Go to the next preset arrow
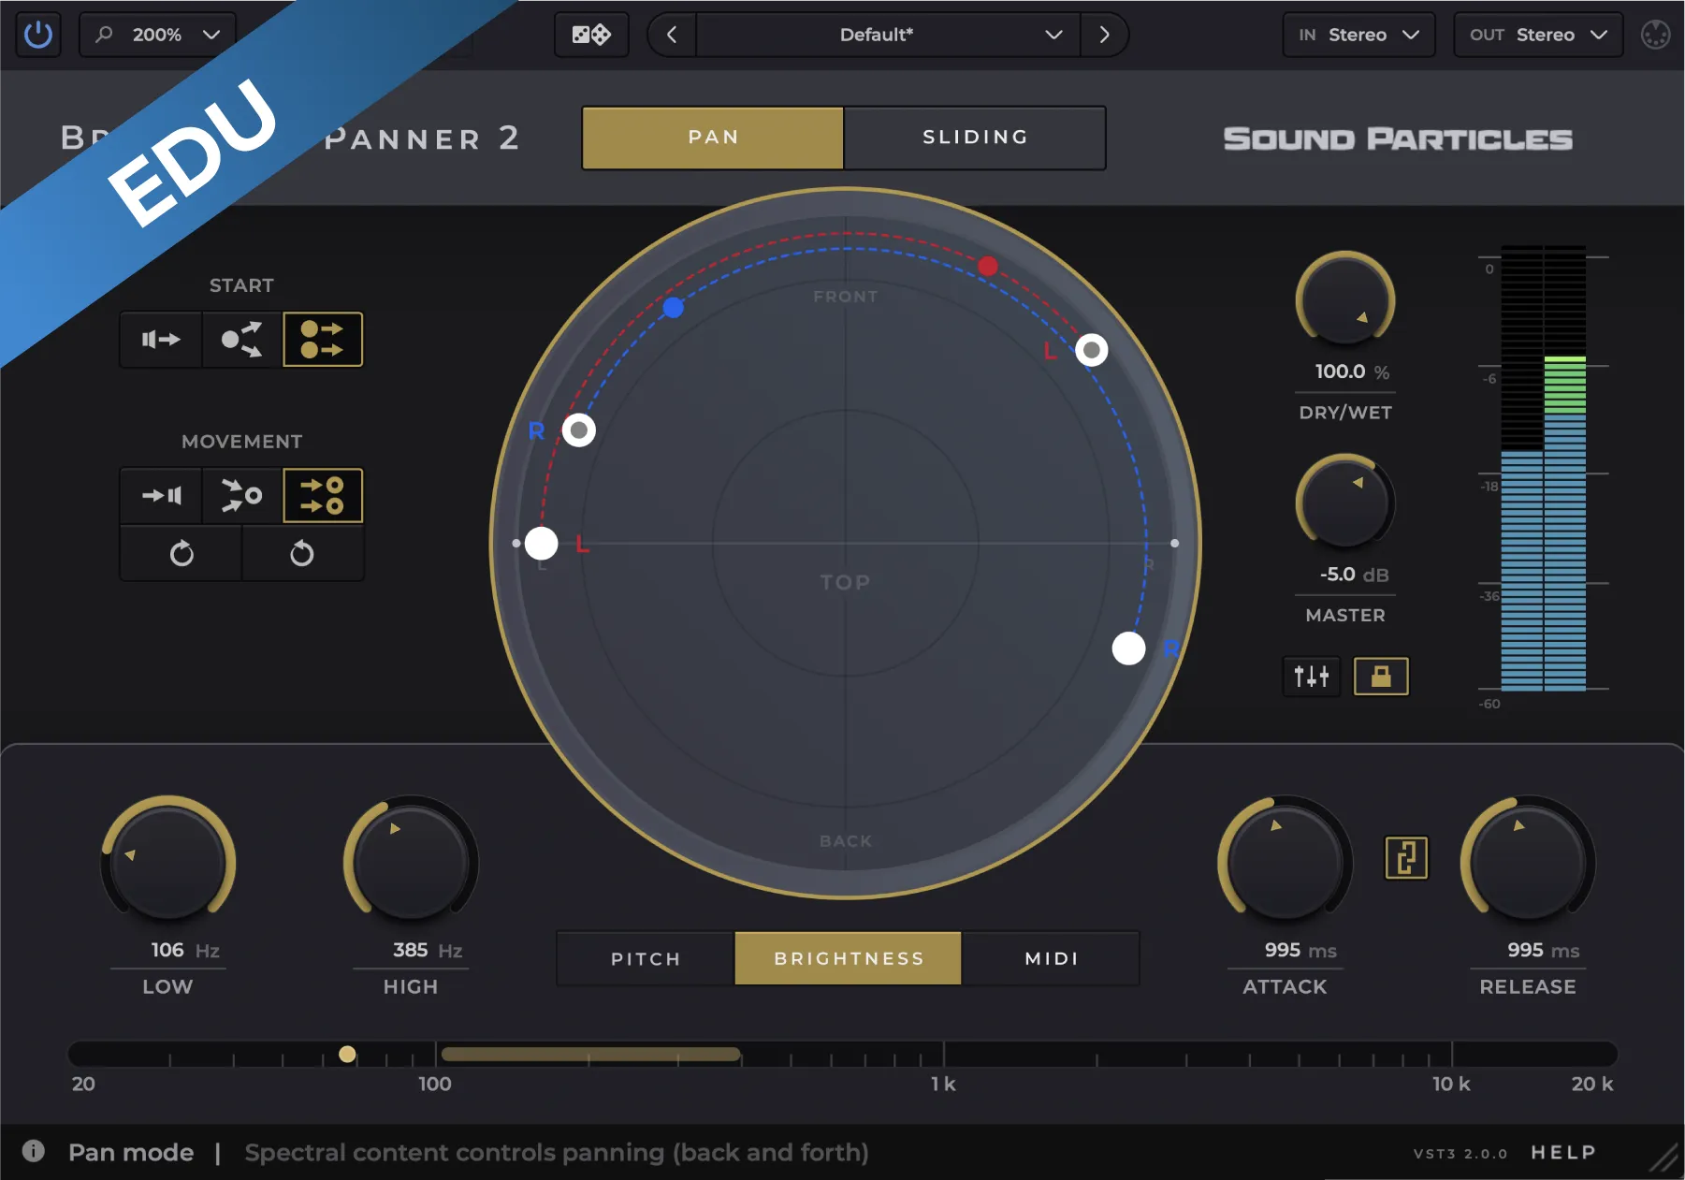 (x=1104, y=35)
